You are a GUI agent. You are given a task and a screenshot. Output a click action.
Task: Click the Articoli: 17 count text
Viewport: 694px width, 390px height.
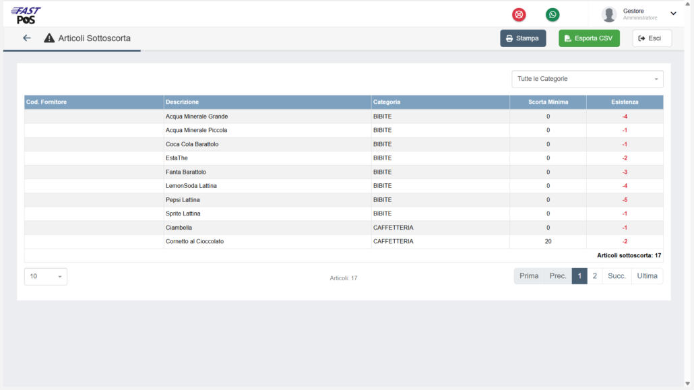[x=344, y=278]
